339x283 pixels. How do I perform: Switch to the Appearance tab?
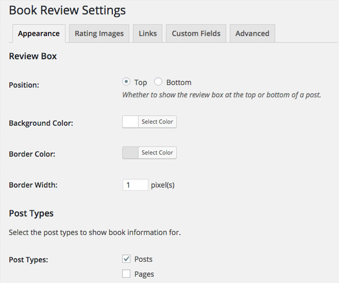click(39, 34)
